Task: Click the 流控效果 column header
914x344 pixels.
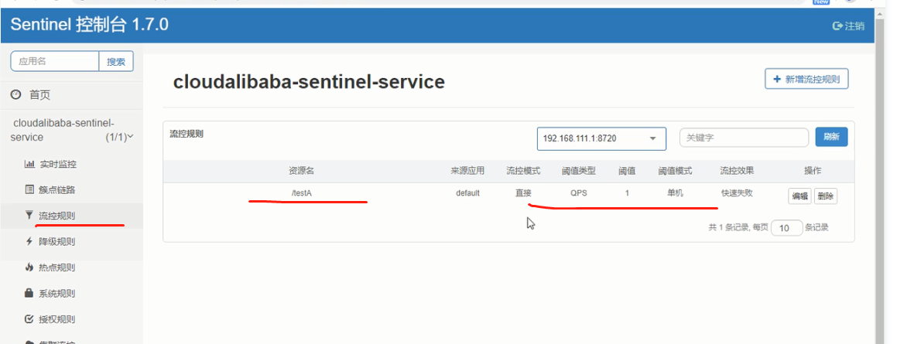Action: click(737, 171)
